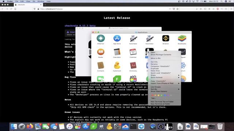This screenshot has height=131, width=234.
Task: Select the Contacts app icon
Action: click(101, 65)
